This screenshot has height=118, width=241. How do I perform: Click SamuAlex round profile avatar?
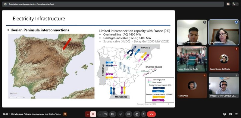tap(192, 85)
